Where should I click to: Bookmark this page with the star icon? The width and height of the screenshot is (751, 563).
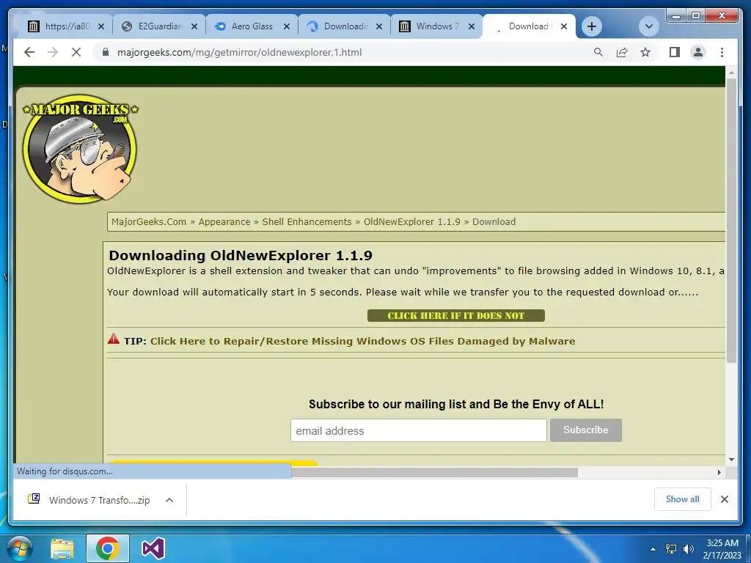tap(645, 52)
